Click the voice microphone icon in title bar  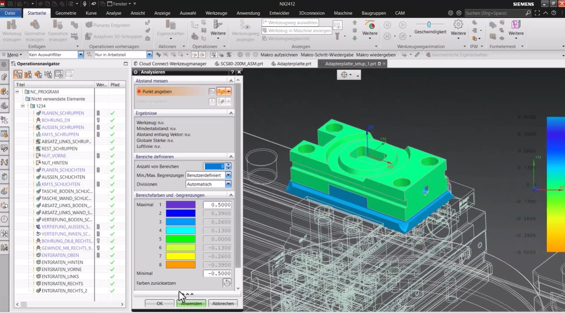pos(85,4)
